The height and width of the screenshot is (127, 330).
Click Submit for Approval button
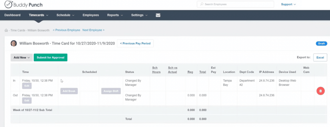pos(51,57)
